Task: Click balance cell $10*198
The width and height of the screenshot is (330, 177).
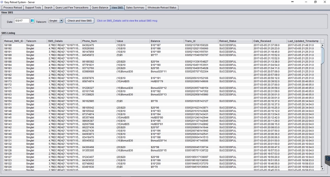Action: pyautogui.click(x=167, y=137)
